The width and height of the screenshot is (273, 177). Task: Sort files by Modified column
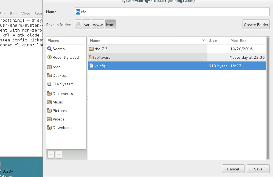click(x=247, y=41)
